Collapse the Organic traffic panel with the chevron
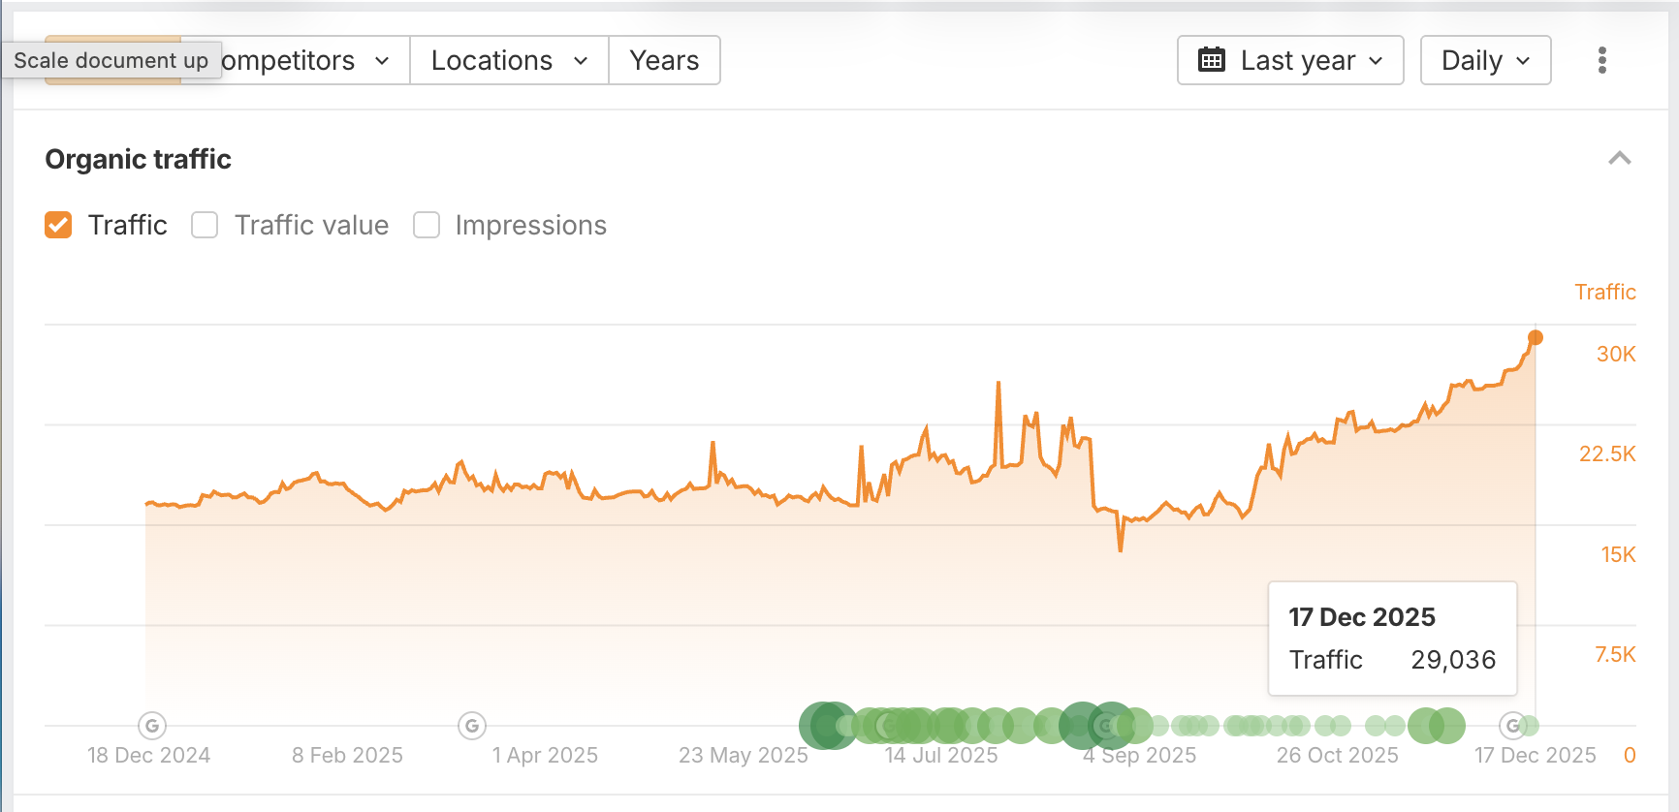 (1619, 159)
